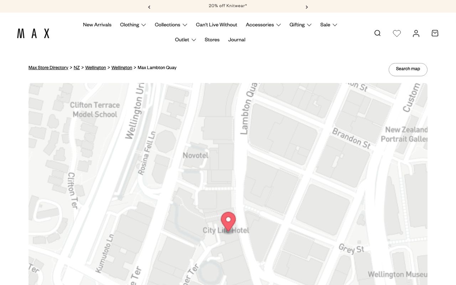Expand the Clothing menu chevron
Image resolution: width=456 pixels, height=285 pixels.
tap(144, 25)
